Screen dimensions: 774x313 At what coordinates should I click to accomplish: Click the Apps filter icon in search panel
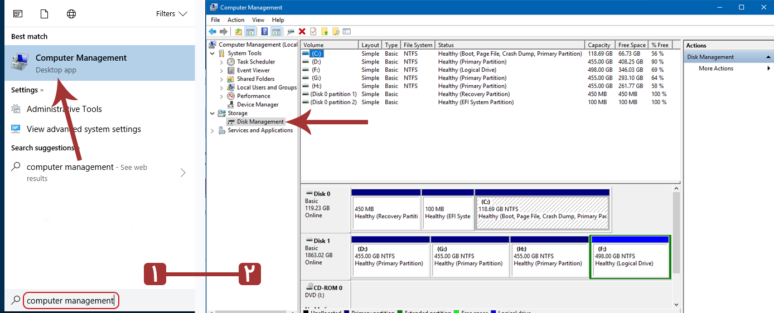[18, 13]
